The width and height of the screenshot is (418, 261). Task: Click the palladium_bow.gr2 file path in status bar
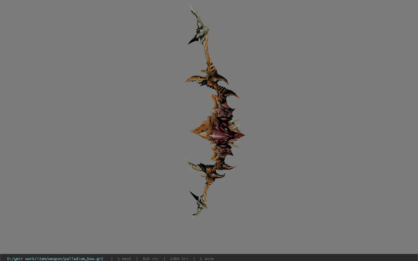[x=55, y=259]
